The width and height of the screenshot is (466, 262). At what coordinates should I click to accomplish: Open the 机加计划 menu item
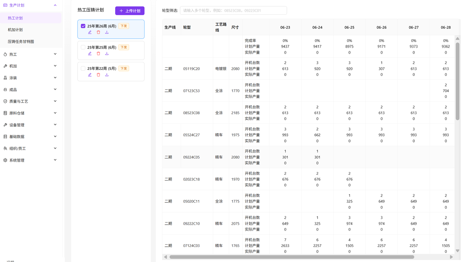(31, 30)
